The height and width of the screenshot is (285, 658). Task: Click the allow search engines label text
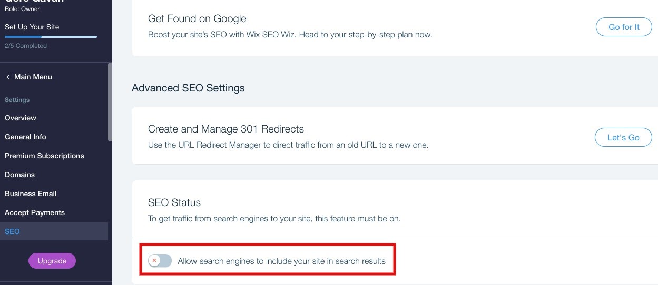tap(281, 261)
